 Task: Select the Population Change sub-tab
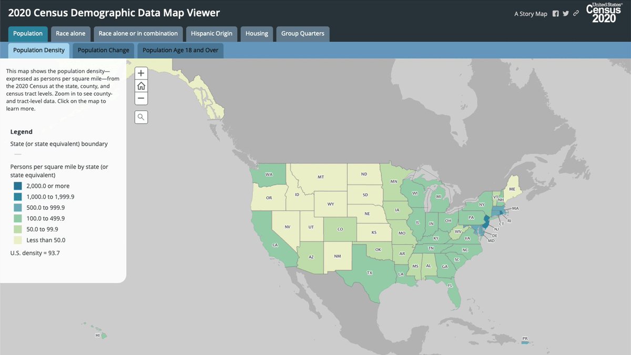tap(103, 50)
